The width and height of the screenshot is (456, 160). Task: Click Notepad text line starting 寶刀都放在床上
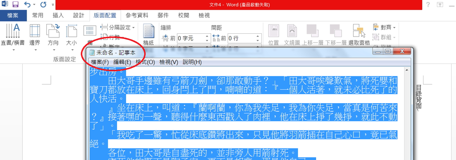(x=243, y=90)
